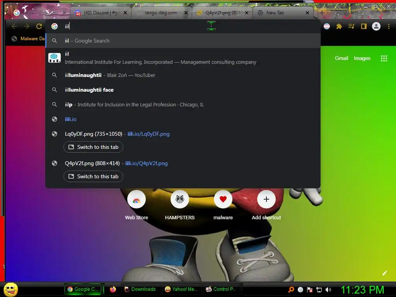The image size is (396, 297).
Task: Click 'Switch to this tab' under Q4pV2f.png
Action: pyautogui.click(x=94, y=176)
